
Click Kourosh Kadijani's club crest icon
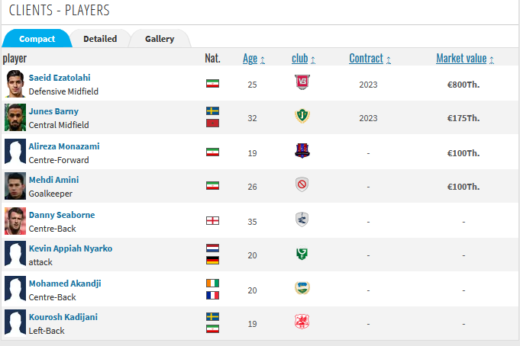point(302,322)
